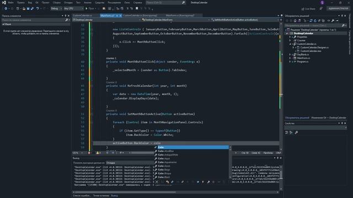Switch to the Список ошибок bottom tab
Screen dimensions: 353x198
(82, 196)
